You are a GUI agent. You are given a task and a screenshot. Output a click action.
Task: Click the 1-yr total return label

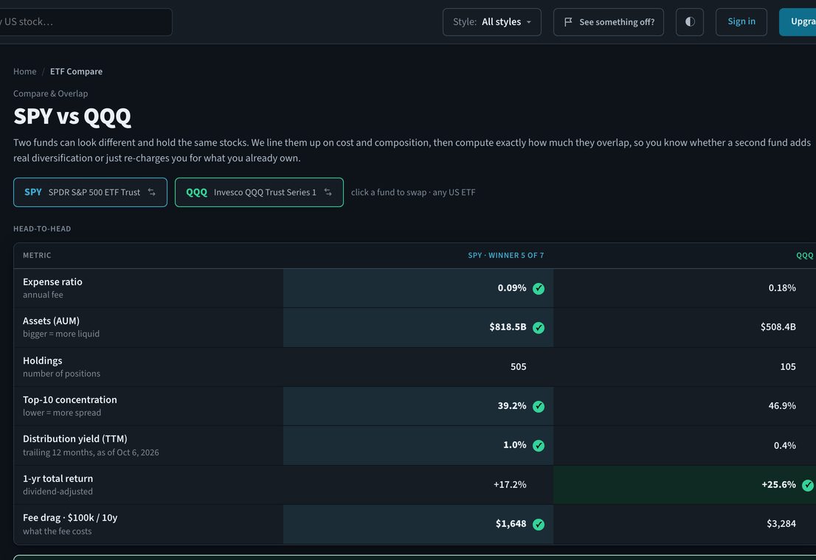point(58,478)
